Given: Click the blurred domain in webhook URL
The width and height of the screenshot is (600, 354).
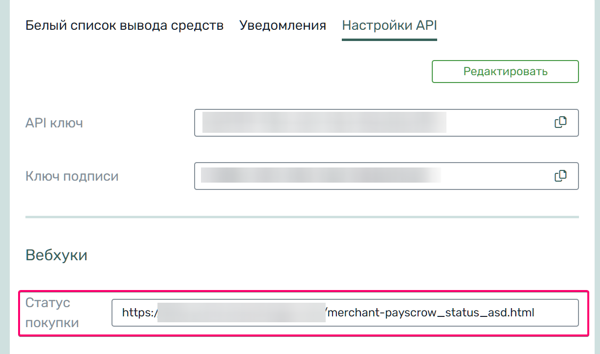Looking at the screenshot, I should click(241, 312).
